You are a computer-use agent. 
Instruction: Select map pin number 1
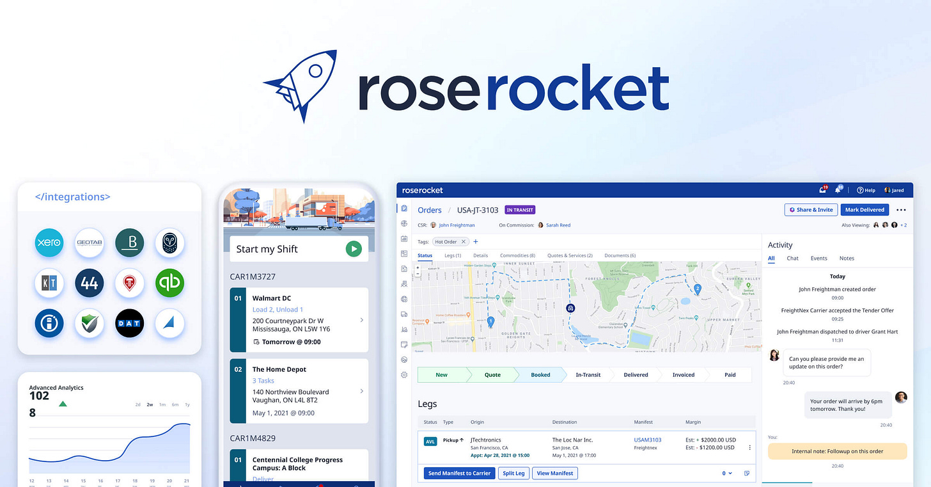coord(490,321)
